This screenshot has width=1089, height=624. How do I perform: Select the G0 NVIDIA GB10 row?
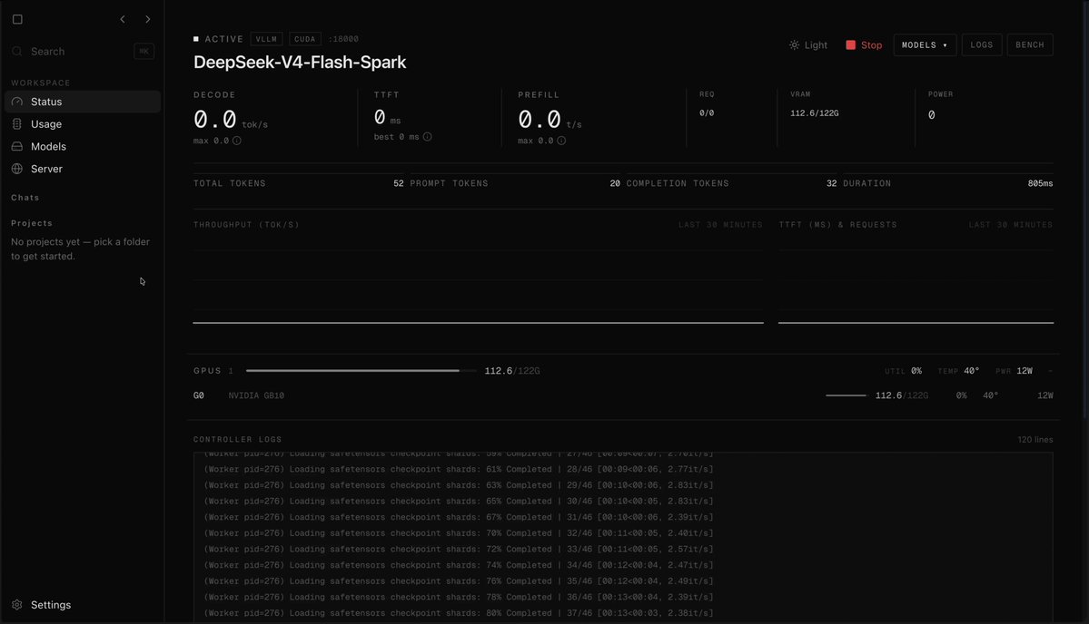point(623,395)
